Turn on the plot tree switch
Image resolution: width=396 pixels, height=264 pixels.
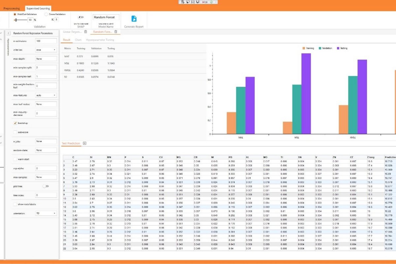pos(46,186)
